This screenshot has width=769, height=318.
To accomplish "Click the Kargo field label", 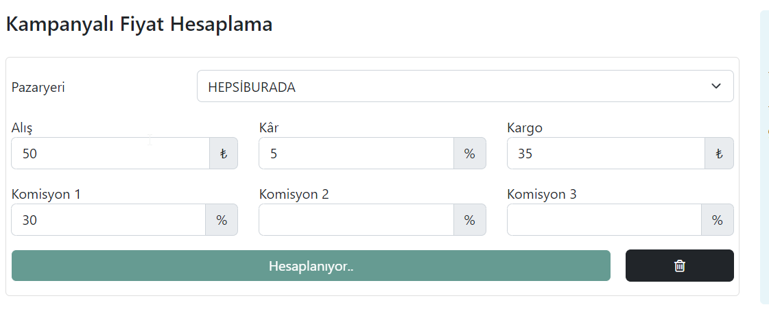I will pos(525,128).
